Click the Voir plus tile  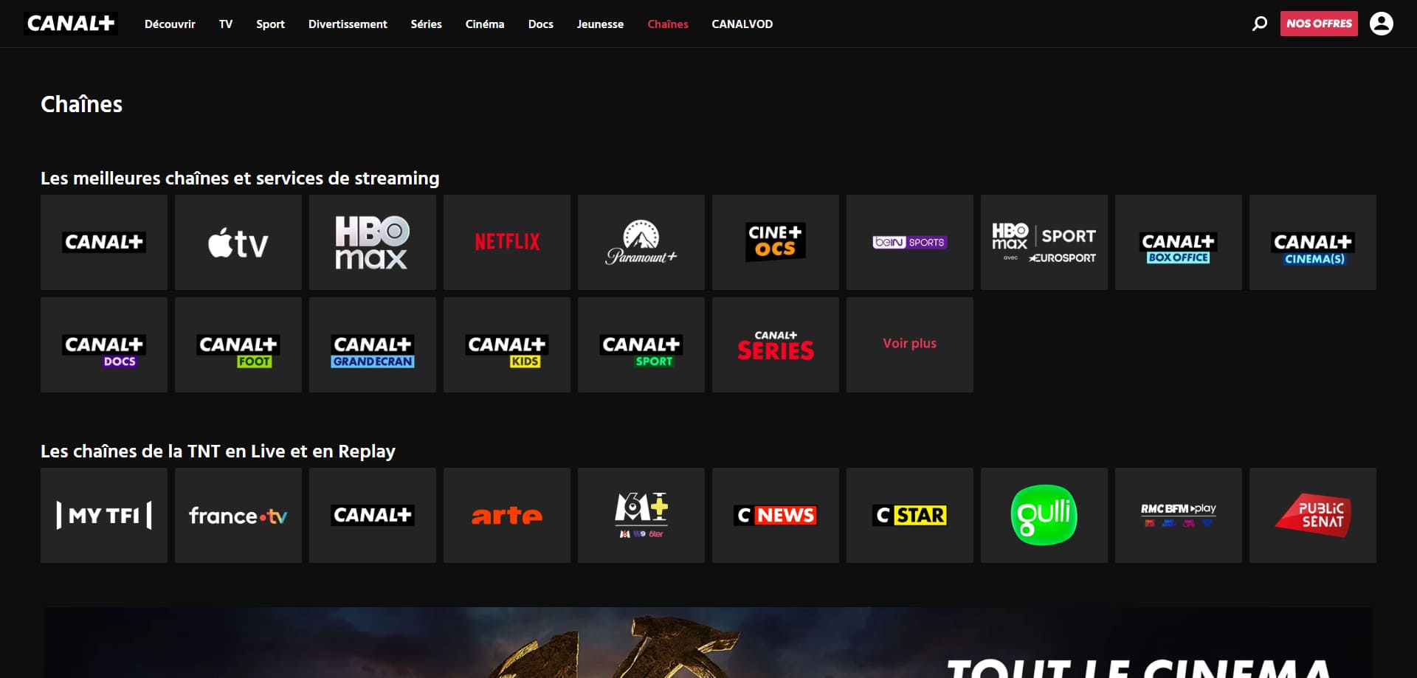910,345
